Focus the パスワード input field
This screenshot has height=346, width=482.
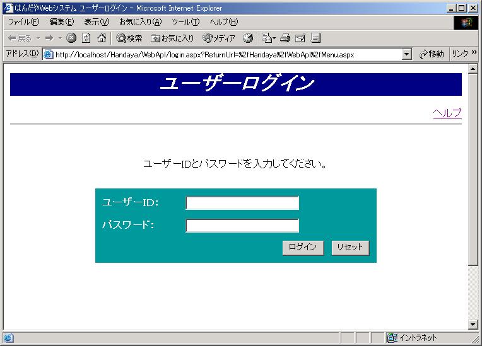242,226
